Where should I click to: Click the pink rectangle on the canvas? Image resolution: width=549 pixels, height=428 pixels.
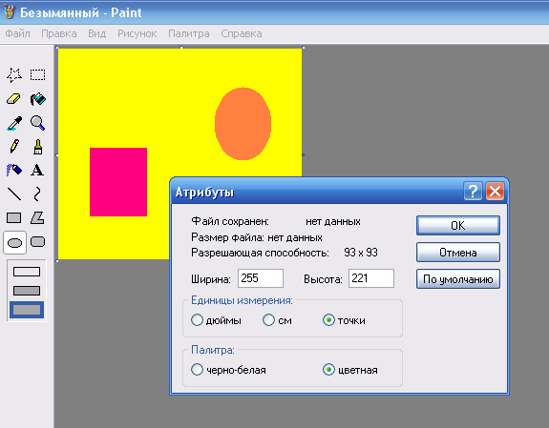(118, 182)
